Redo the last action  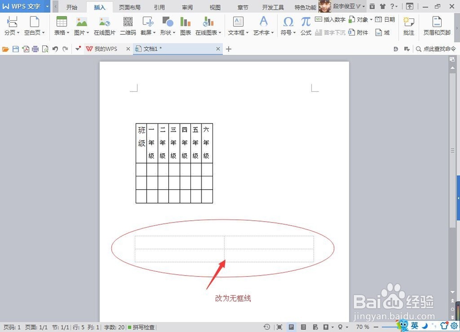tap(65, 49)
